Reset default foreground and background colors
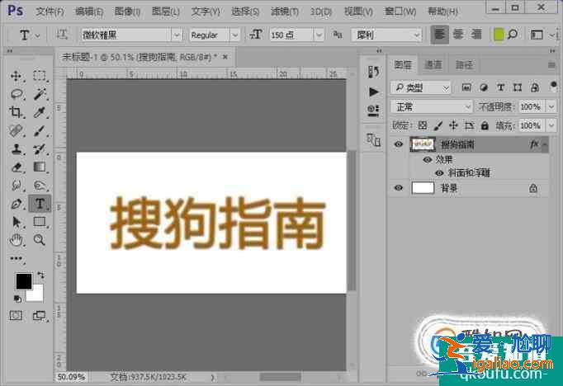 (17, 299)
